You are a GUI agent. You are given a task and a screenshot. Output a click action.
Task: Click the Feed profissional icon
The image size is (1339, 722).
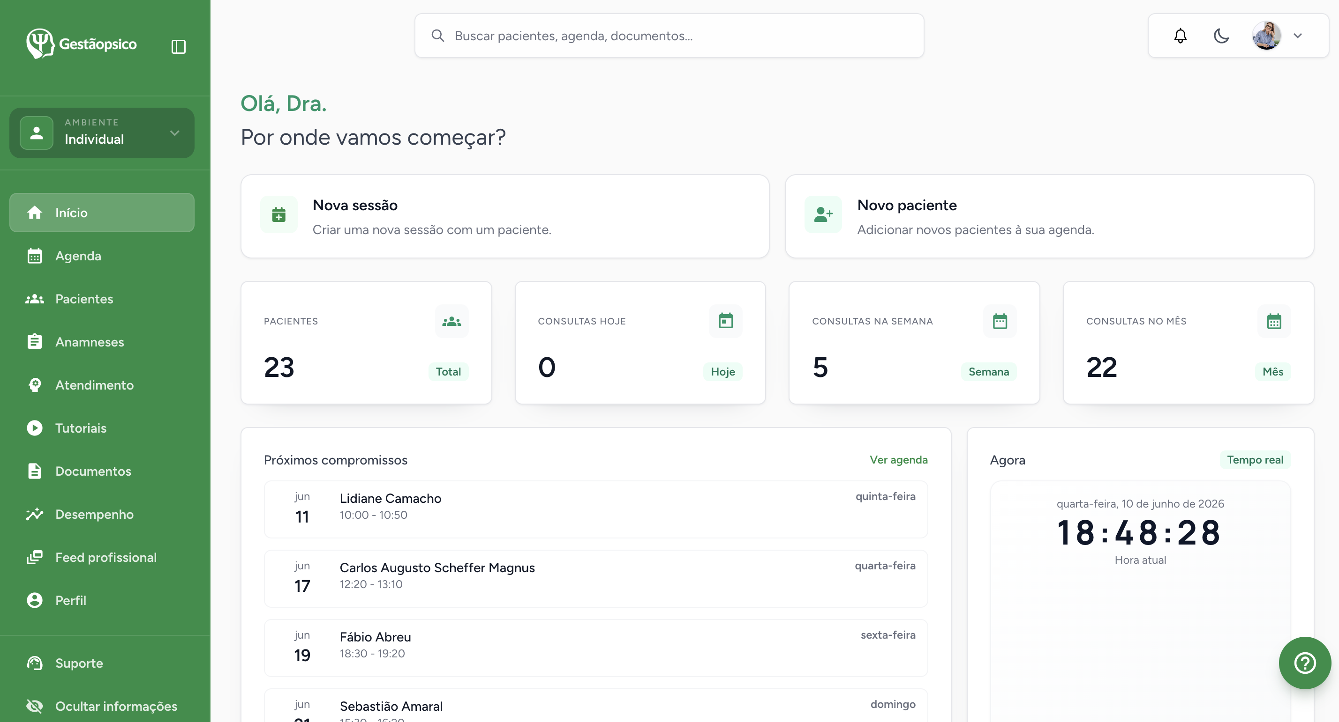(35, 558)
